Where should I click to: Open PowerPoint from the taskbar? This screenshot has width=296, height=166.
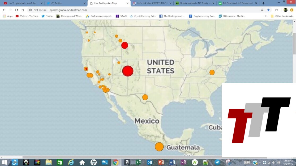[x=161, y=162]
